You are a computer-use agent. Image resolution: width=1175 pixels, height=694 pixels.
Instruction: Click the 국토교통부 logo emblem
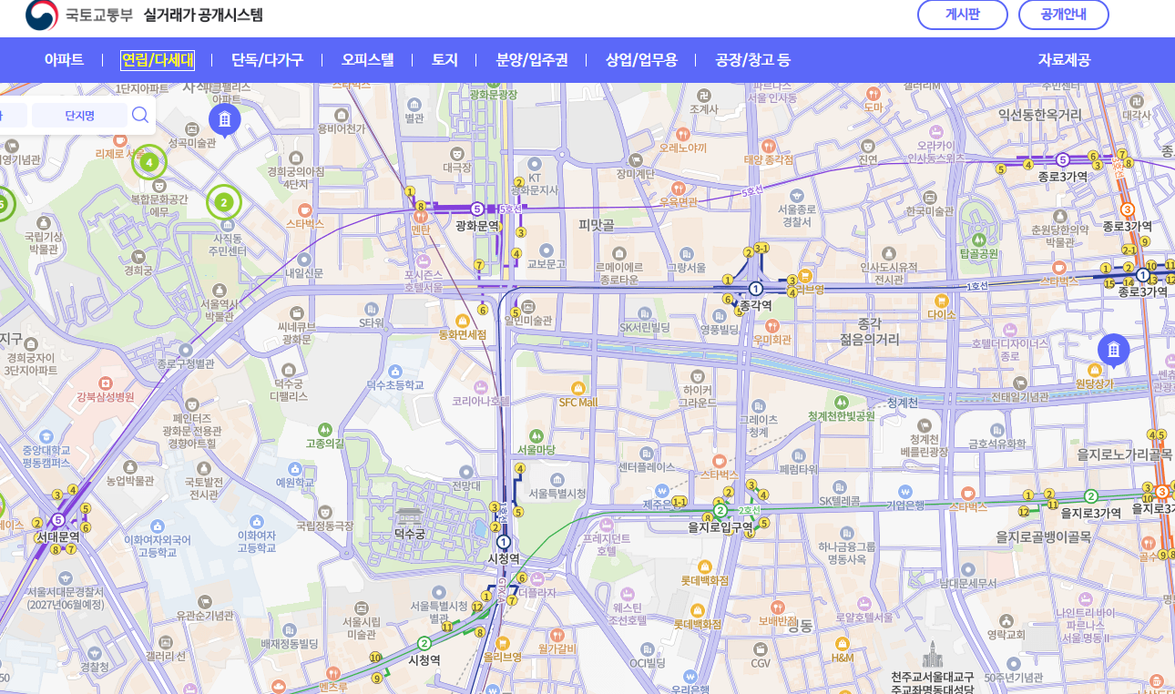pos(41,14)
